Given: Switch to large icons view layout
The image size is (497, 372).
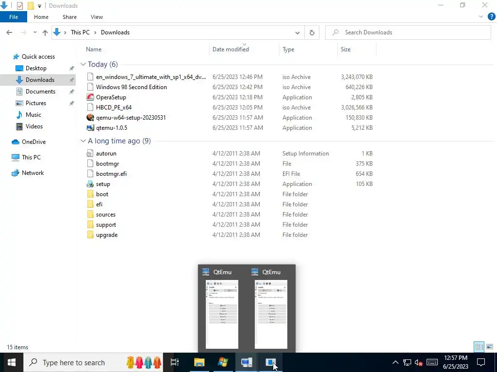Looking at the screenshot, I should (x=490, y=347).
